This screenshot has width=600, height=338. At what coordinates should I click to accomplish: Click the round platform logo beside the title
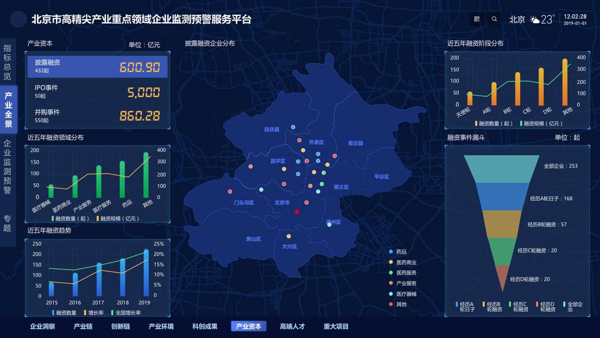point(18,19)
